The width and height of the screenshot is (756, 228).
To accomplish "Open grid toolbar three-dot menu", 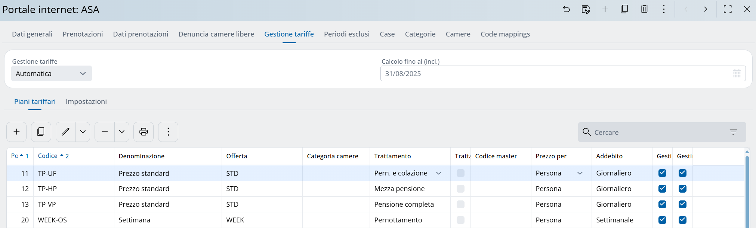I will [168, 132].
